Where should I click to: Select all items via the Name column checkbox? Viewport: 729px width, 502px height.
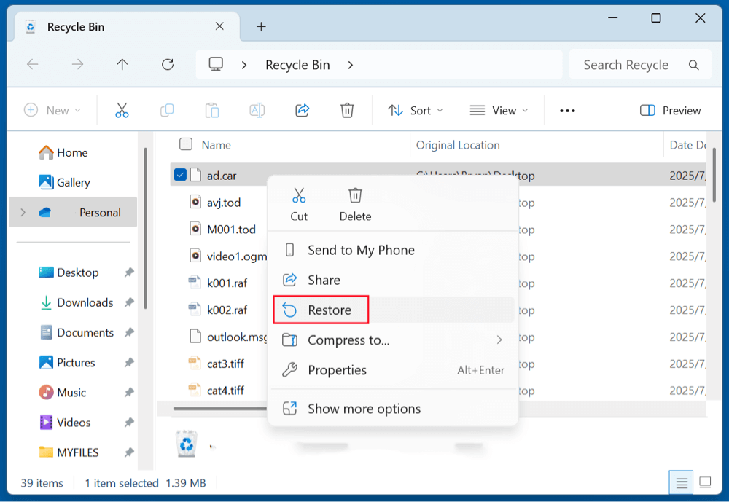186,144
